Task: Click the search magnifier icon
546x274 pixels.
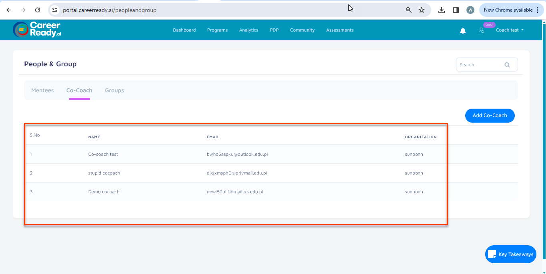Action: pos(507,65)
